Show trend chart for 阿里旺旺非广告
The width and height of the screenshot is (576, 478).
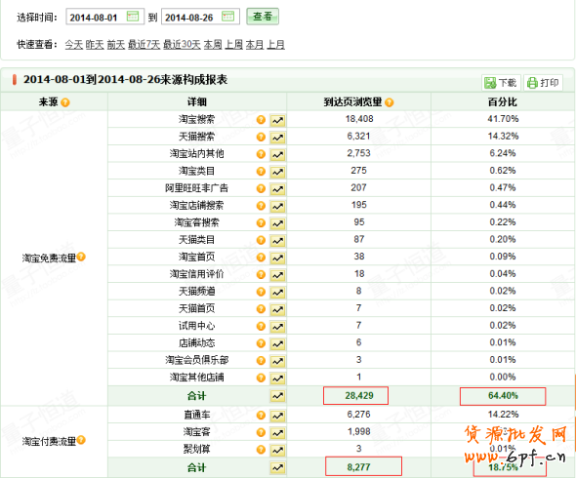tap(277, 189)
